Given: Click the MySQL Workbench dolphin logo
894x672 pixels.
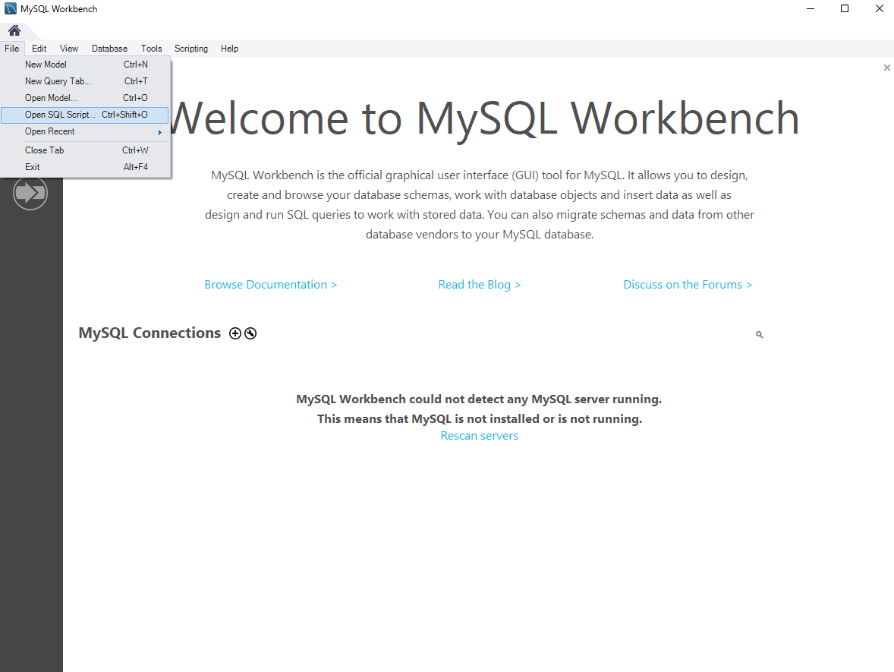Looking at the screenshot, I should click(8, 8).
